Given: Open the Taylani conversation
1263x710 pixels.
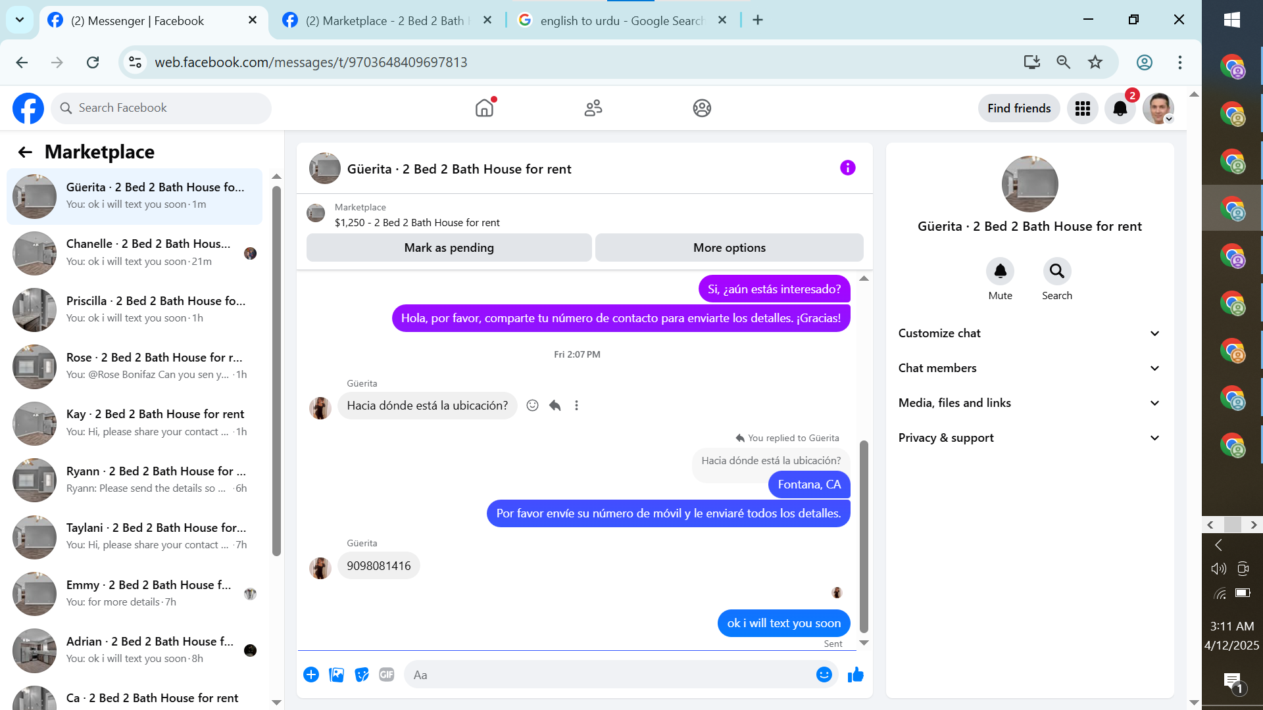Looking at the screenshot, I should (x=135, y=536).
